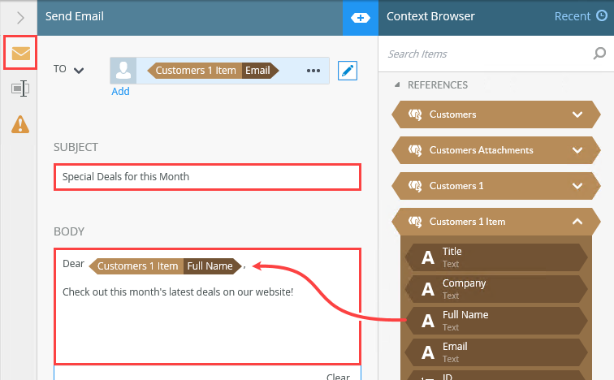
Task: Select the Email property in Context Browser
Action: [496, 352]
